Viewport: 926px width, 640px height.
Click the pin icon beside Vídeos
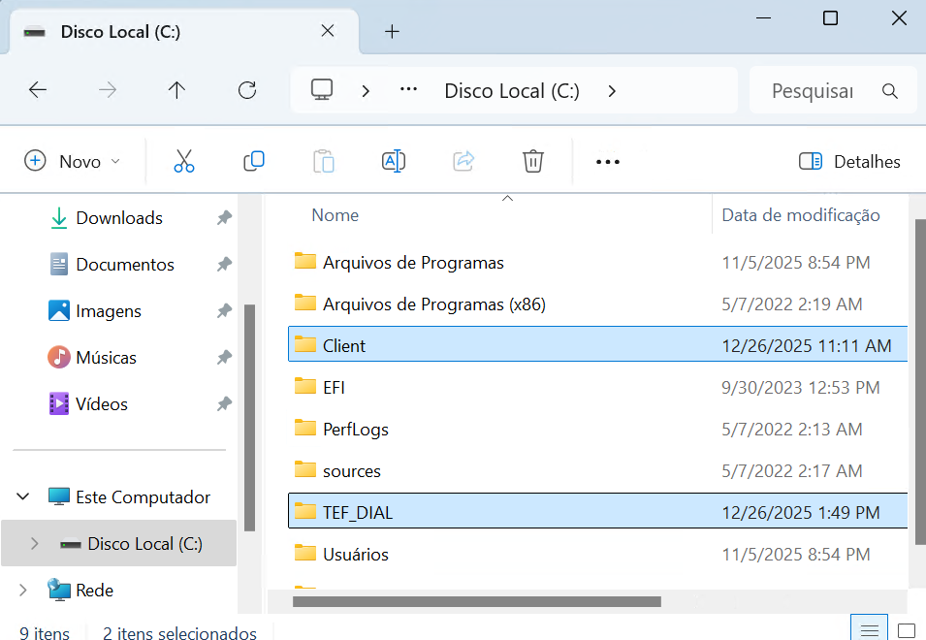tap(224, 403)
